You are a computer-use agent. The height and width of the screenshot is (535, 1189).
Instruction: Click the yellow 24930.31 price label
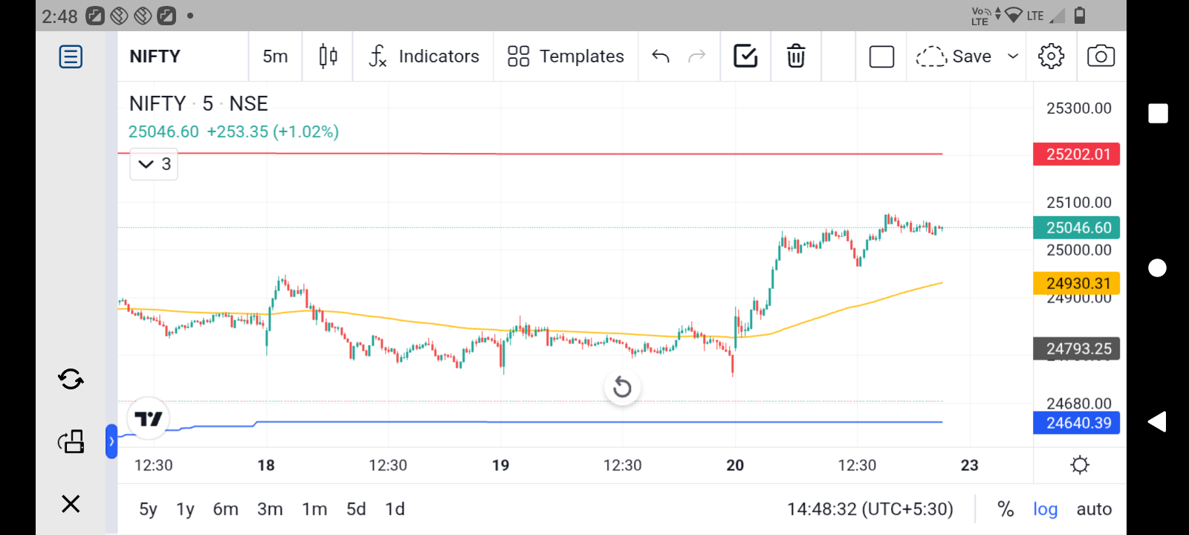click(1077, 283)
